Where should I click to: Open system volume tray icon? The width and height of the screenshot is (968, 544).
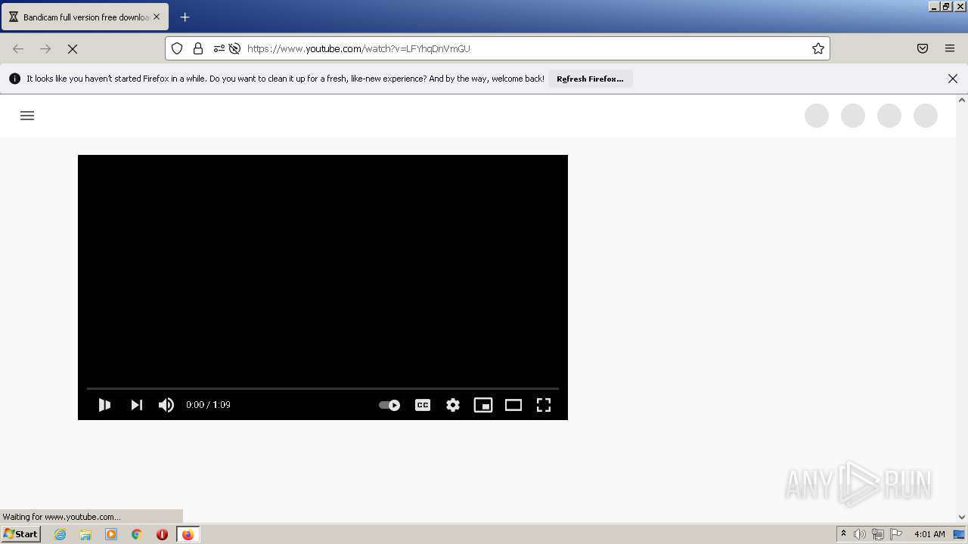pyautogui.click(x=860, y=534)
